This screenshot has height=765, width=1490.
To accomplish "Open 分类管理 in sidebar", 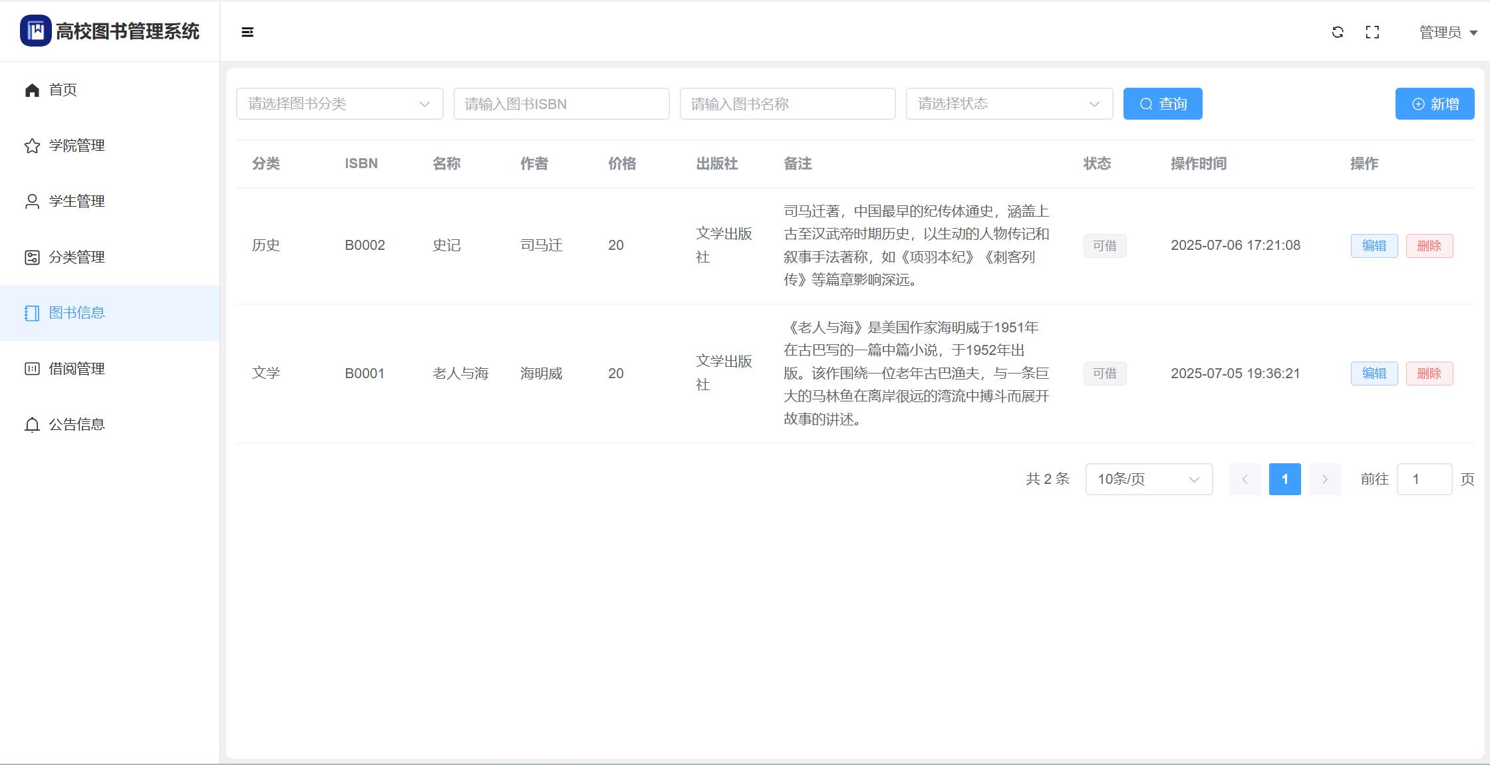I will pos(76,257).
